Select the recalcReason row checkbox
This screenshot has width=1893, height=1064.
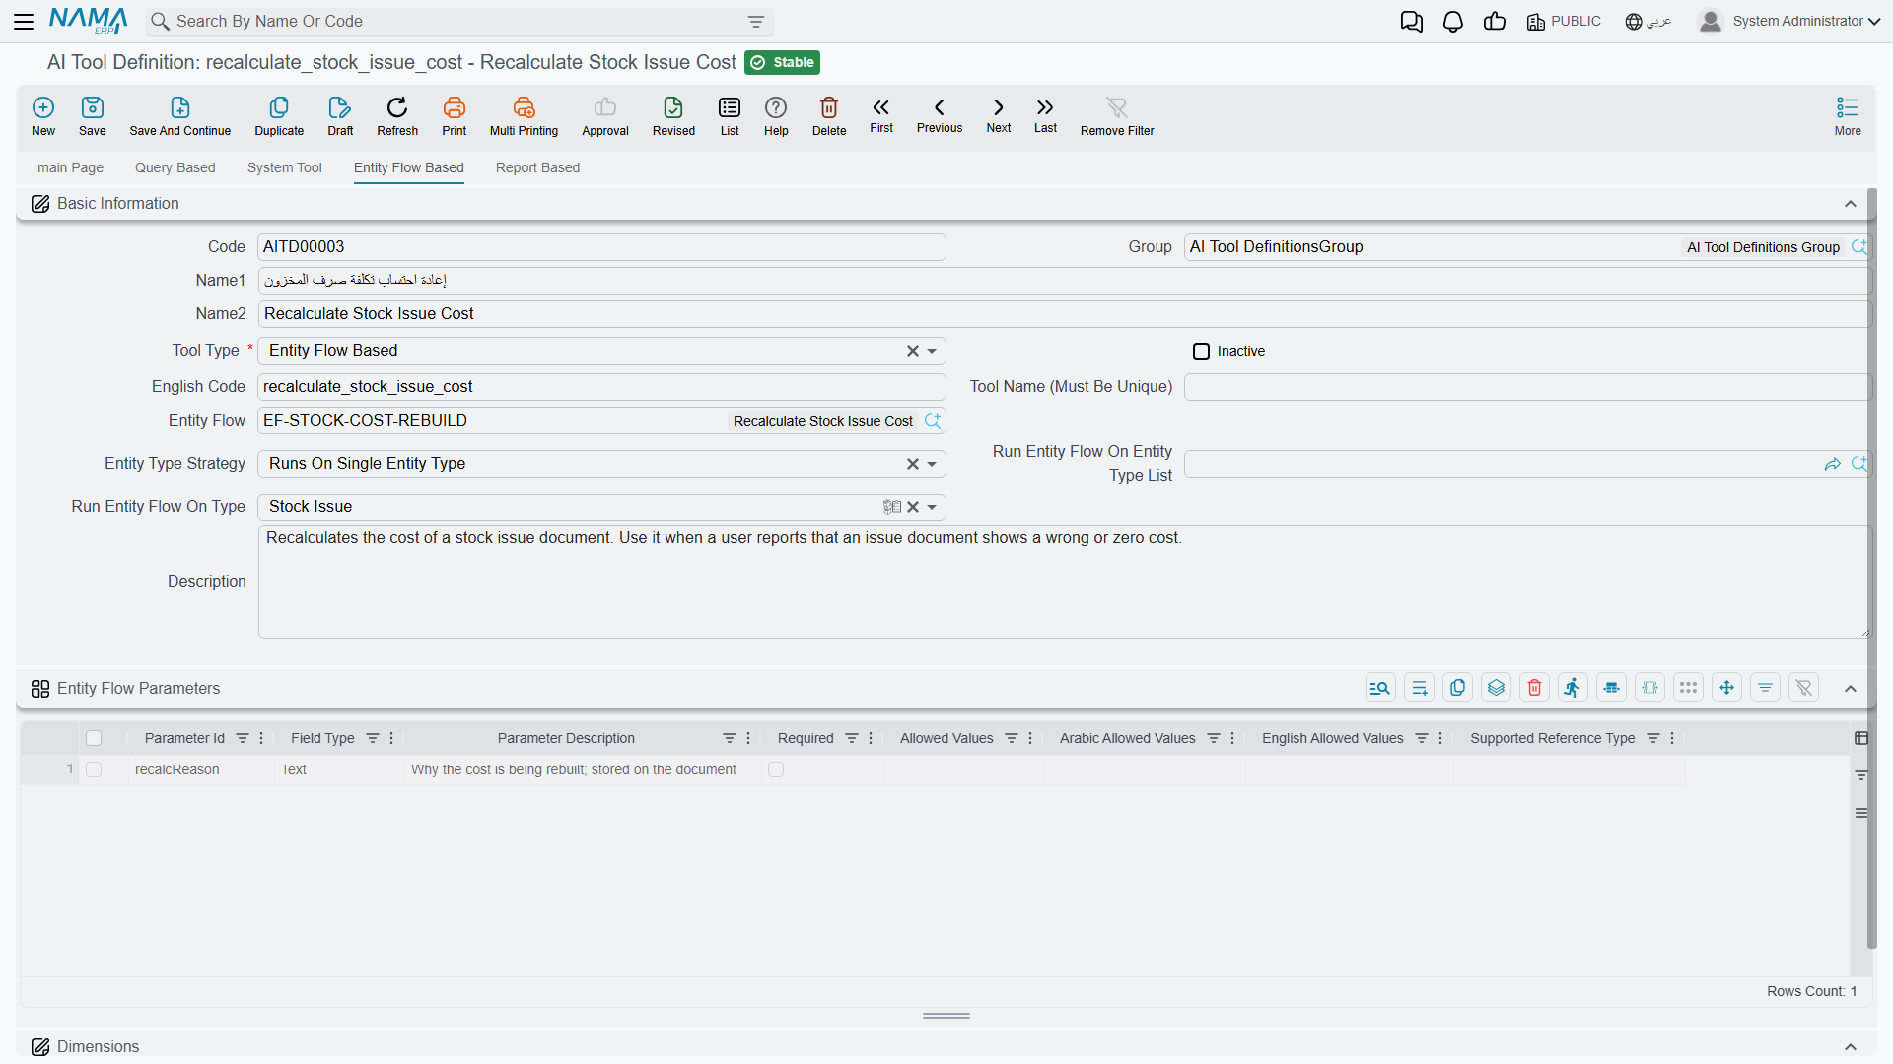click(94, 769)
